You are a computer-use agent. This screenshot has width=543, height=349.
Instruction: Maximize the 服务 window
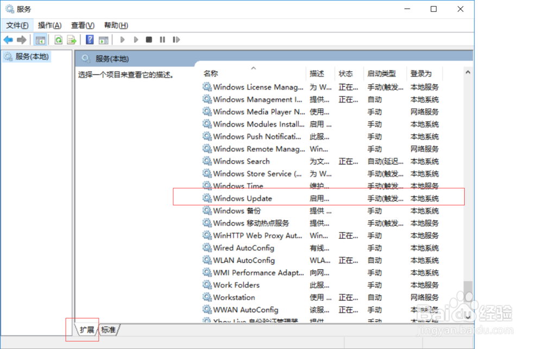(x=433, y=9)
